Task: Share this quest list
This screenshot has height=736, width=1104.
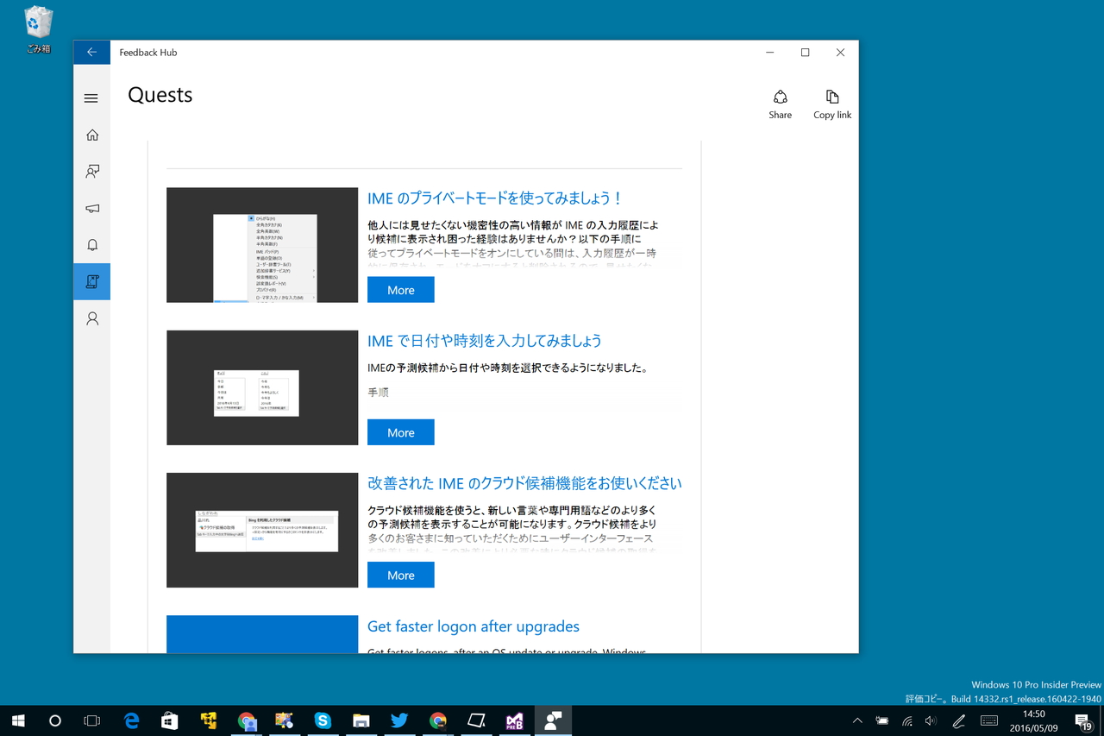Action: coord(780,104)
